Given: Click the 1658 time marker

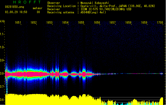Looking at the screenshot, I should point(129,23).
